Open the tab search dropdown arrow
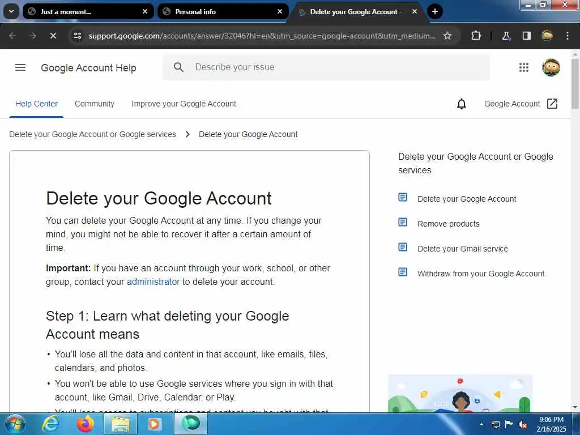This screenshot has width=580, height=435. [x=11, y=11]
